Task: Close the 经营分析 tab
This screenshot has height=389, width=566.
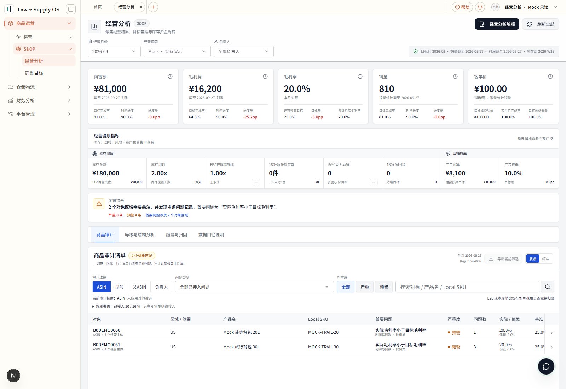Action: coord(141,7)
